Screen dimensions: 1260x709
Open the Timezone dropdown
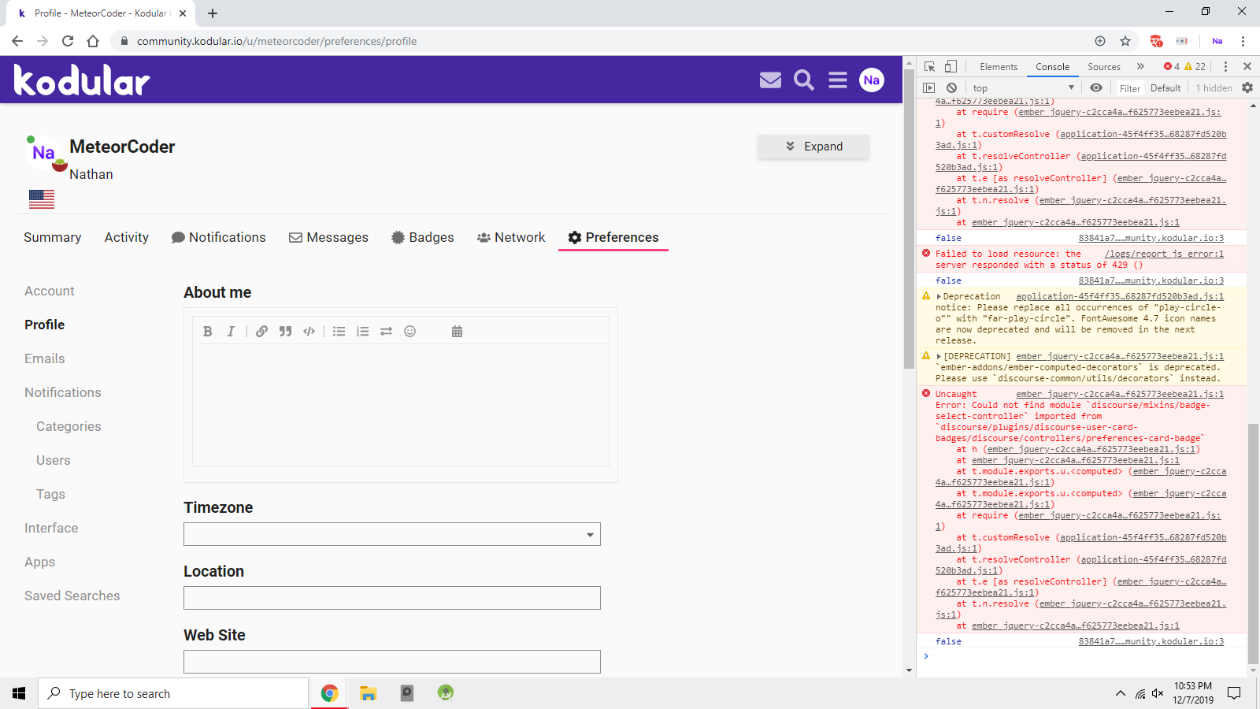392,534
